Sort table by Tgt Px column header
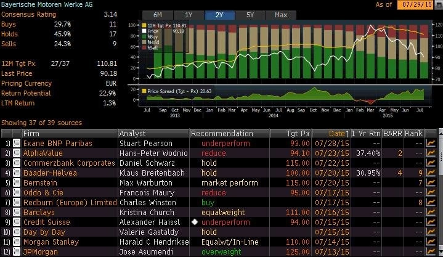 pyautogui.click(x=290, y=134)
